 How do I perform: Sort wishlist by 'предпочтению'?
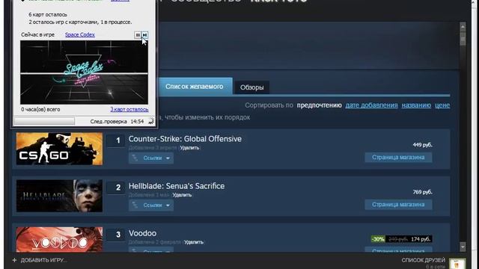(320, 105)
